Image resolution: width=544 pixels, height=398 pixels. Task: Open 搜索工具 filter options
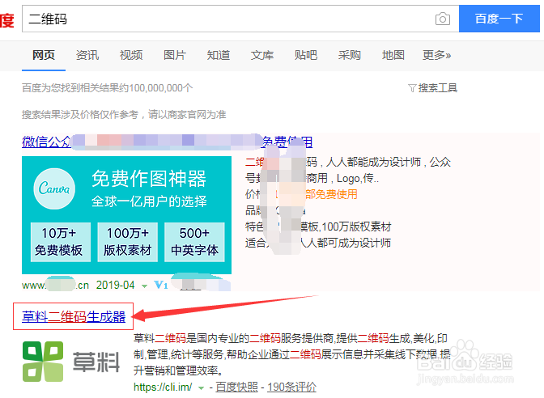pyautogui.click(x=438, y=88)
